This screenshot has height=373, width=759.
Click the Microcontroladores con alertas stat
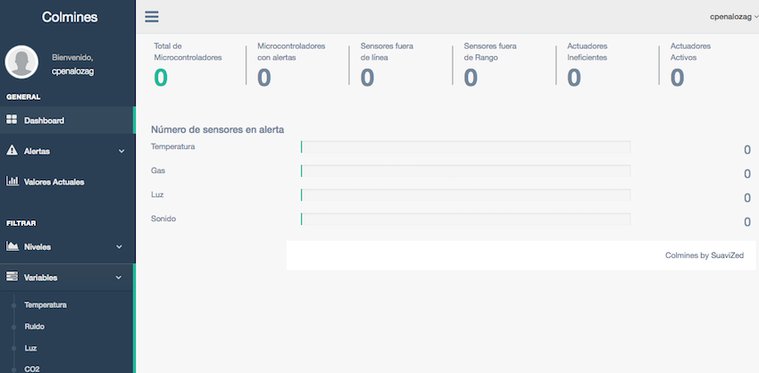(291, 65)
